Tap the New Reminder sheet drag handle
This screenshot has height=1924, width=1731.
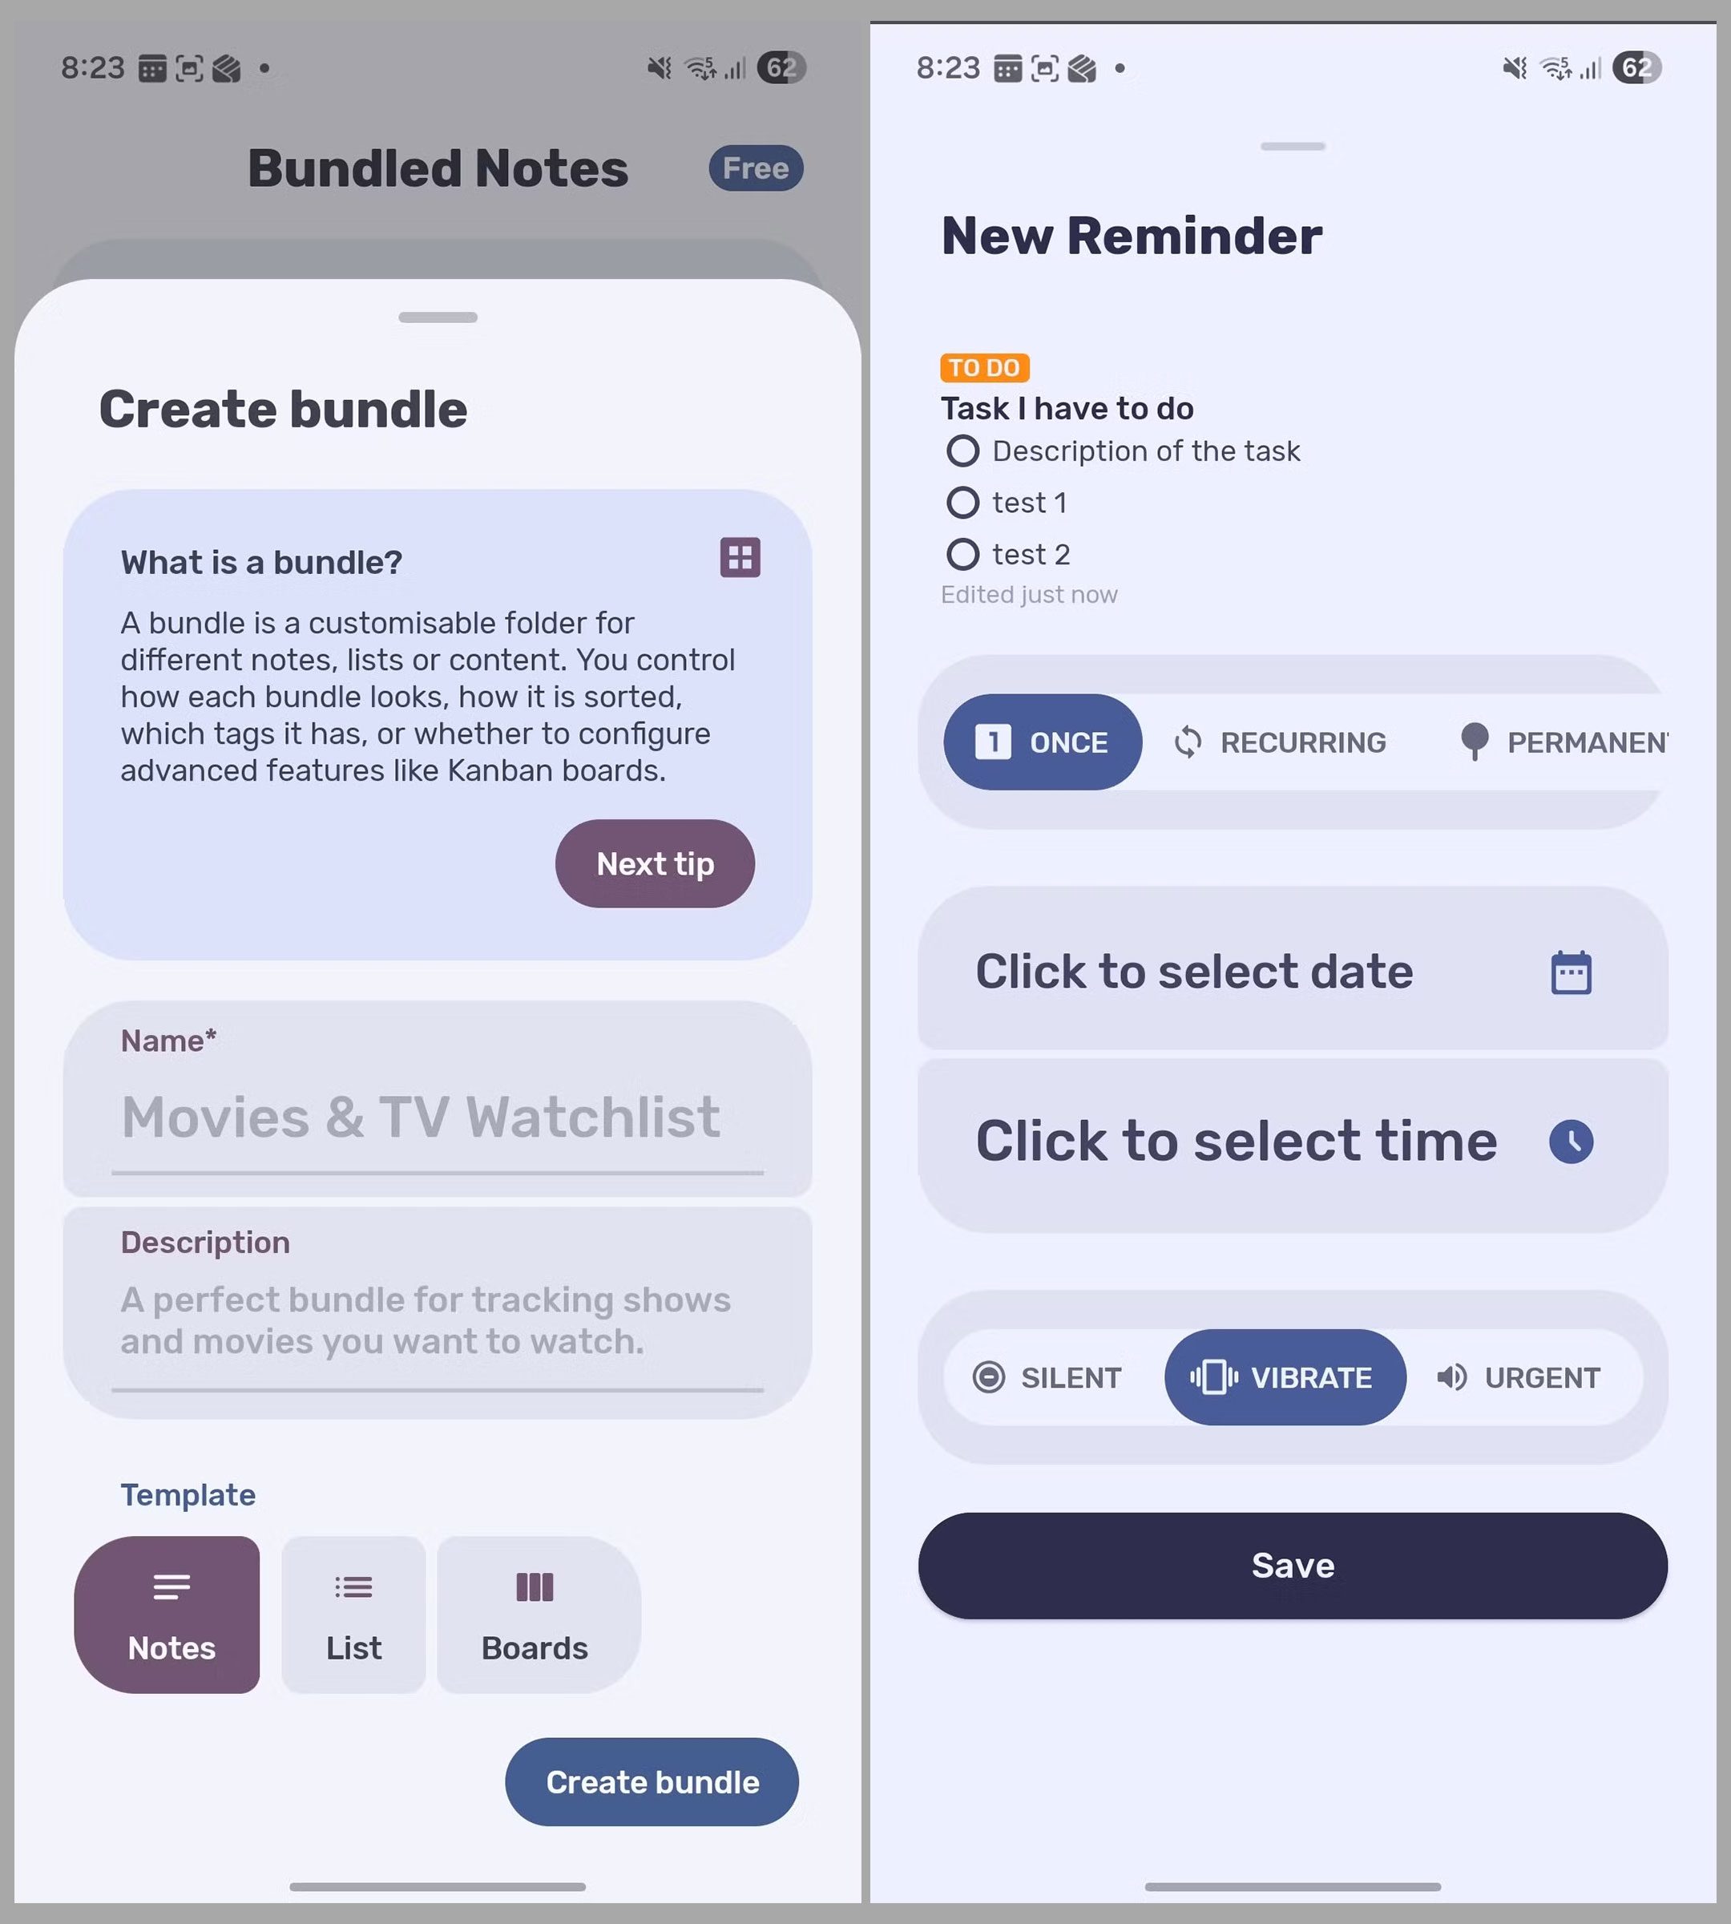[1293, 147]
